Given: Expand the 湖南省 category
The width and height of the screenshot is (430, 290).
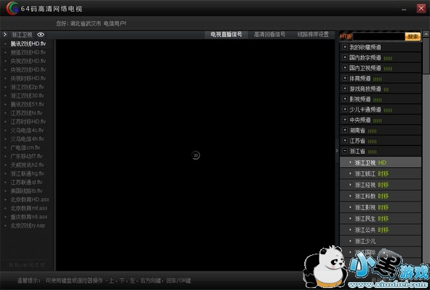Looking at the screenshot, I should coord(345,130).
